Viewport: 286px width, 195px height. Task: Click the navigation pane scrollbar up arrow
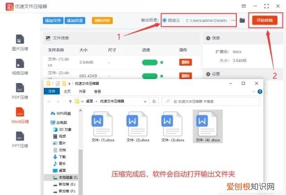click(x=80, y=111)
